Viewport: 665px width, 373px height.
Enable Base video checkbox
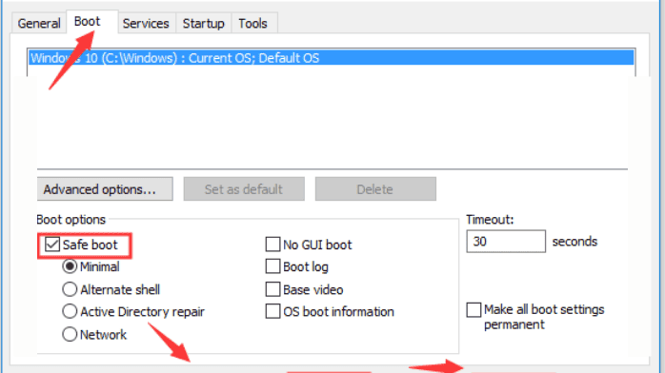click(x=272, y=289)
